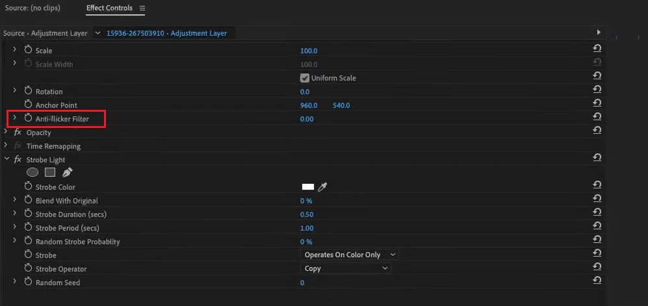Click the Random Seed value 0
Viewport: 648px width, 306px height.
coord(302,283)
